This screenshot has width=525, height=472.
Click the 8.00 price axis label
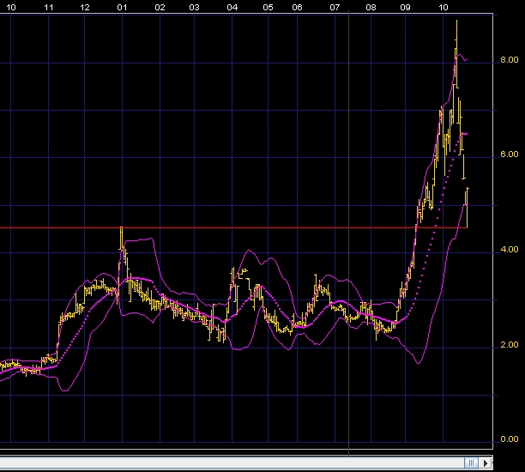[x=510, y=59]
